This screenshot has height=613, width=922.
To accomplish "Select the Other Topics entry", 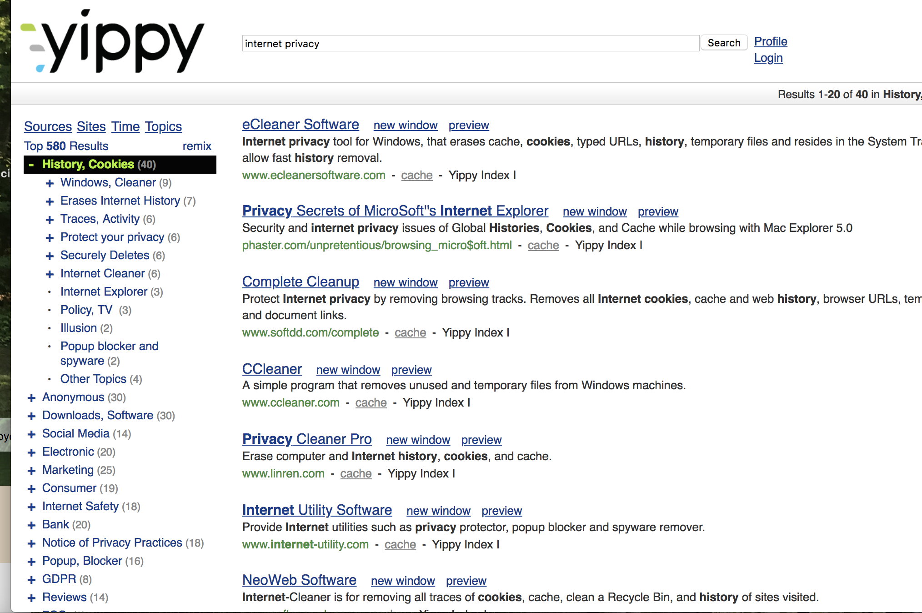I will tap(93, 379).
